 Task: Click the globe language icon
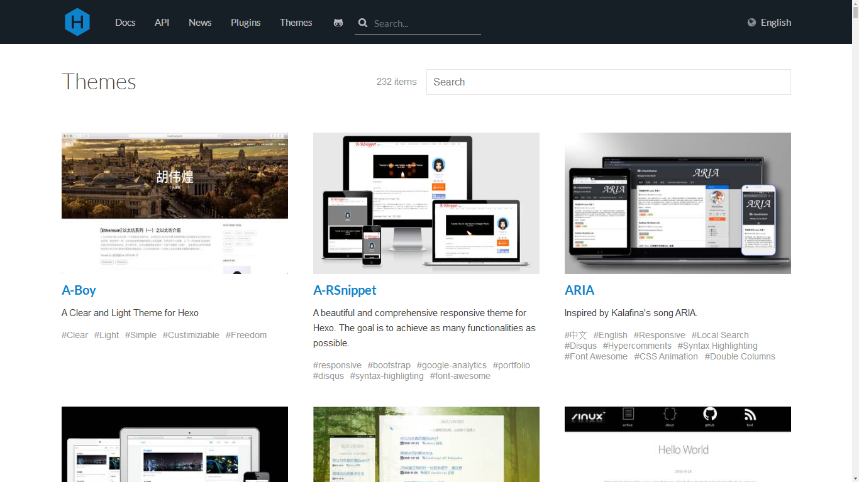coord(751,23)
